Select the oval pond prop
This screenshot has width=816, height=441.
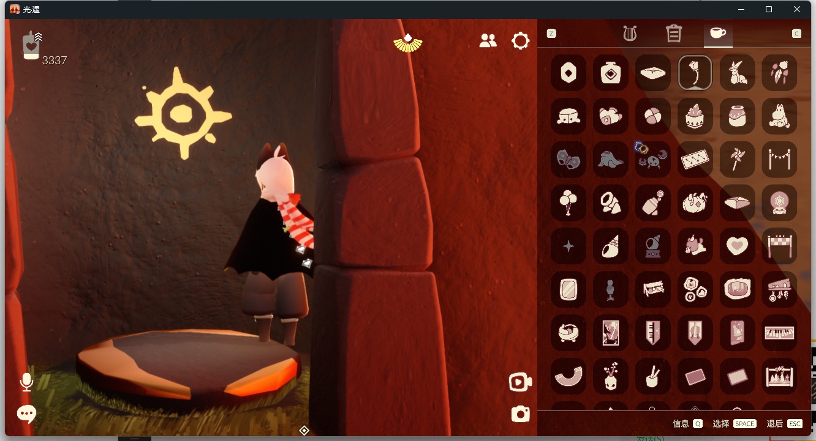coord(738,289)
